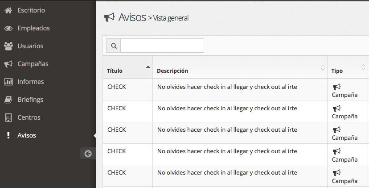
Task: Click the Título column header
Action: pos(115,71)
